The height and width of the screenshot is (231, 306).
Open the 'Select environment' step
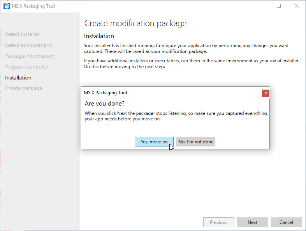coord(28,45)
